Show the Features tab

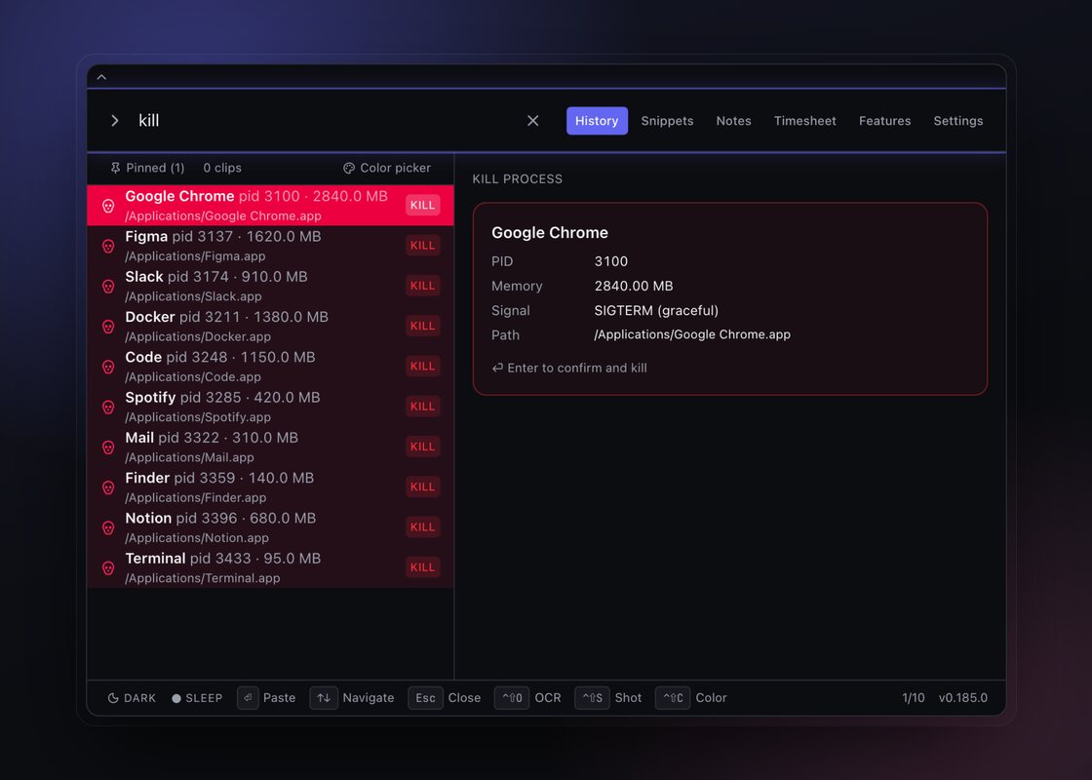coord(884,121)
